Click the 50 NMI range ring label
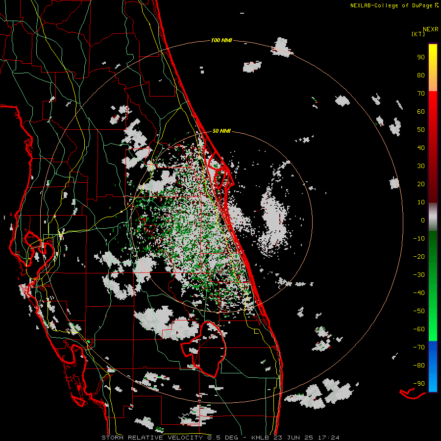Viewport: 441px width, 441px height. 221,131
